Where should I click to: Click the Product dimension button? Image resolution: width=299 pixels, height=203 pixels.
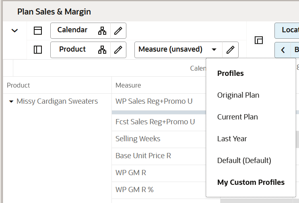[x=72, y=49]
